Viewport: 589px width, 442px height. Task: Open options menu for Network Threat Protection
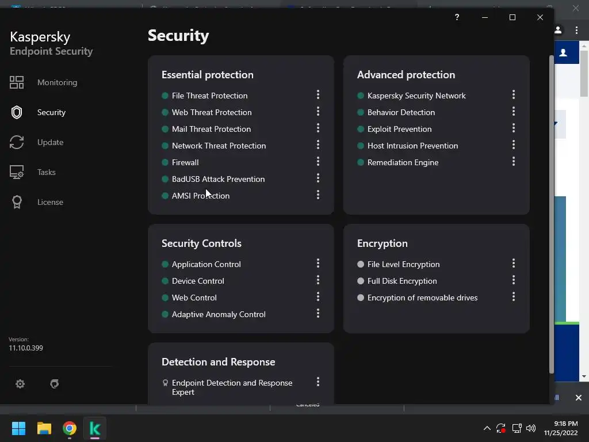click(x=318, y=144)
